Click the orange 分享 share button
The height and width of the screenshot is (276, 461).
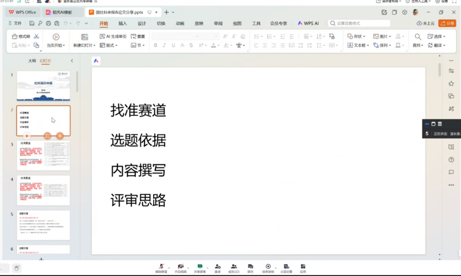(x=447, y=24)
